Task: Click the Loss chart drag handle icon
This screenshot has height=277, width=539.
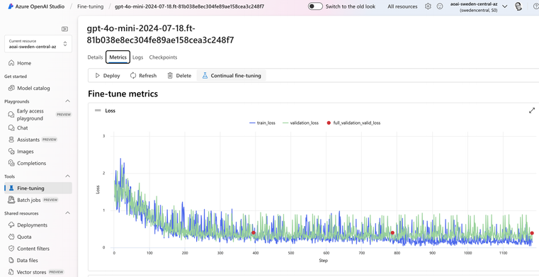Action: coord(98,111)
